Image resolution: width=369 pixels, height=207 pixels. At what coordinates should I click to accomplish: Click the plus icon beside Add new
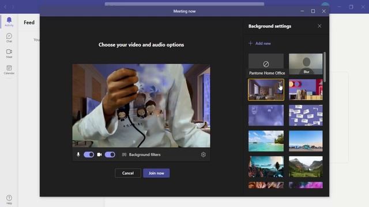(x=250, y=44)
